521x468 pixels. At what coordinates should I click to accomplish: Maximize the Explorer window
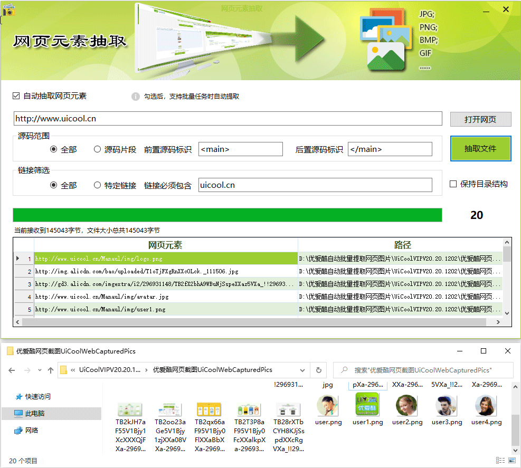484,351
